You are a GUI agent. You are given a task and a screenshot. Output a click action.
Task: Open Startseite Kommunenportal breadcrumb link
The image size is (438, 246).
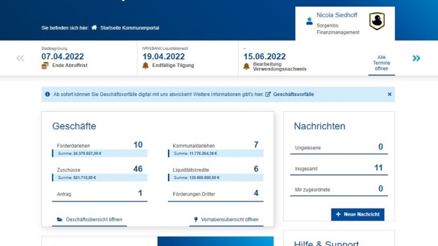pos(130,28)
